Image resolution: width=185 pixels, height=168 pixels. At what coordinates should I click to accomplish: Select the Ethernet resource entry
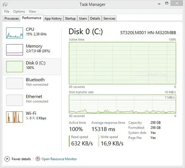tap(32, 100)
